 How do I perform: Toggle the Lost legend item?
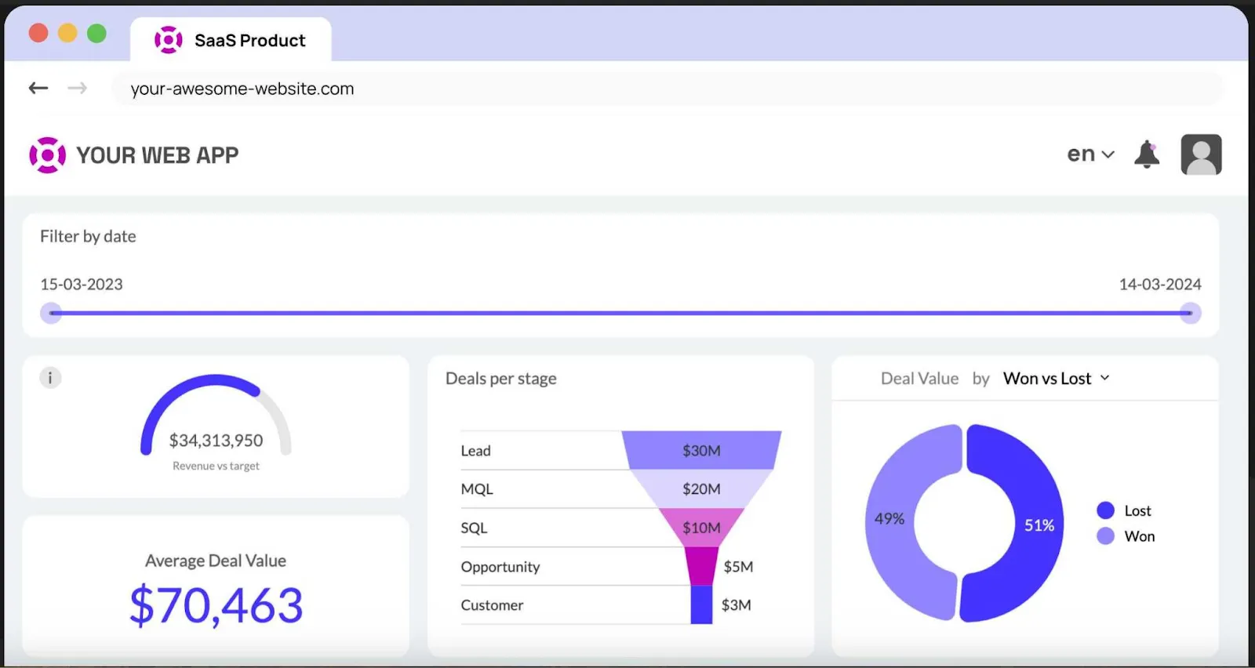pyautogui.click(x=1124, y=510)
